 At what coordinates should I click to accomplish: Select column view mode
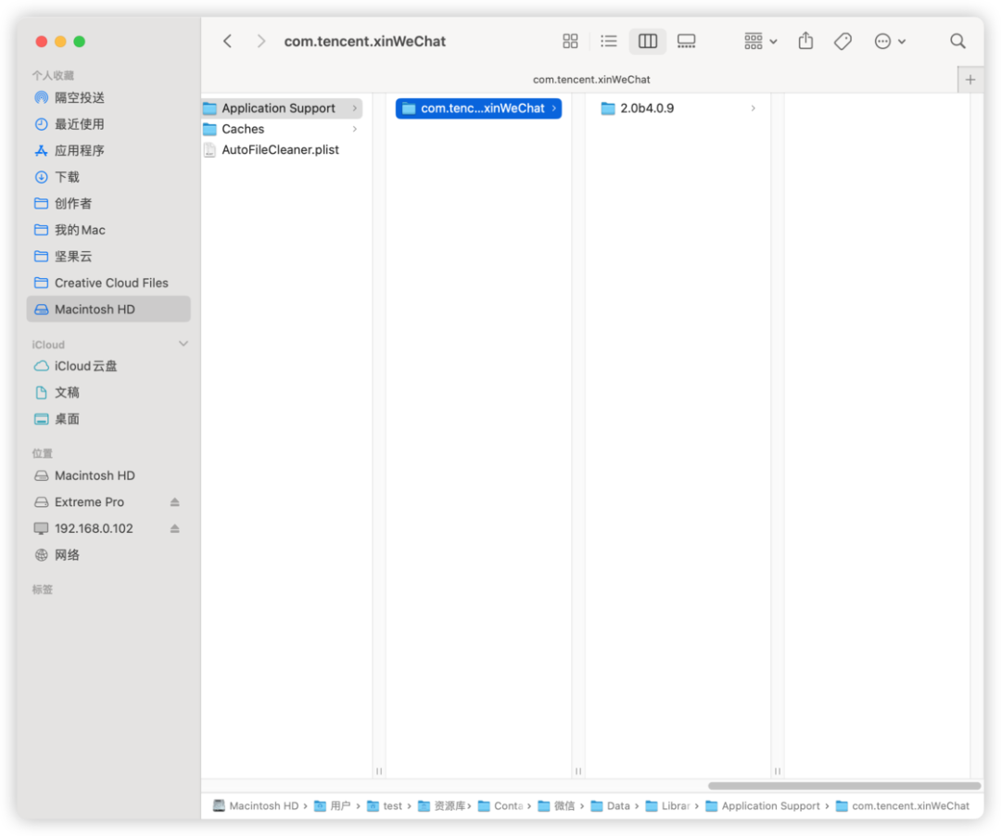click(x=647, y=42)
